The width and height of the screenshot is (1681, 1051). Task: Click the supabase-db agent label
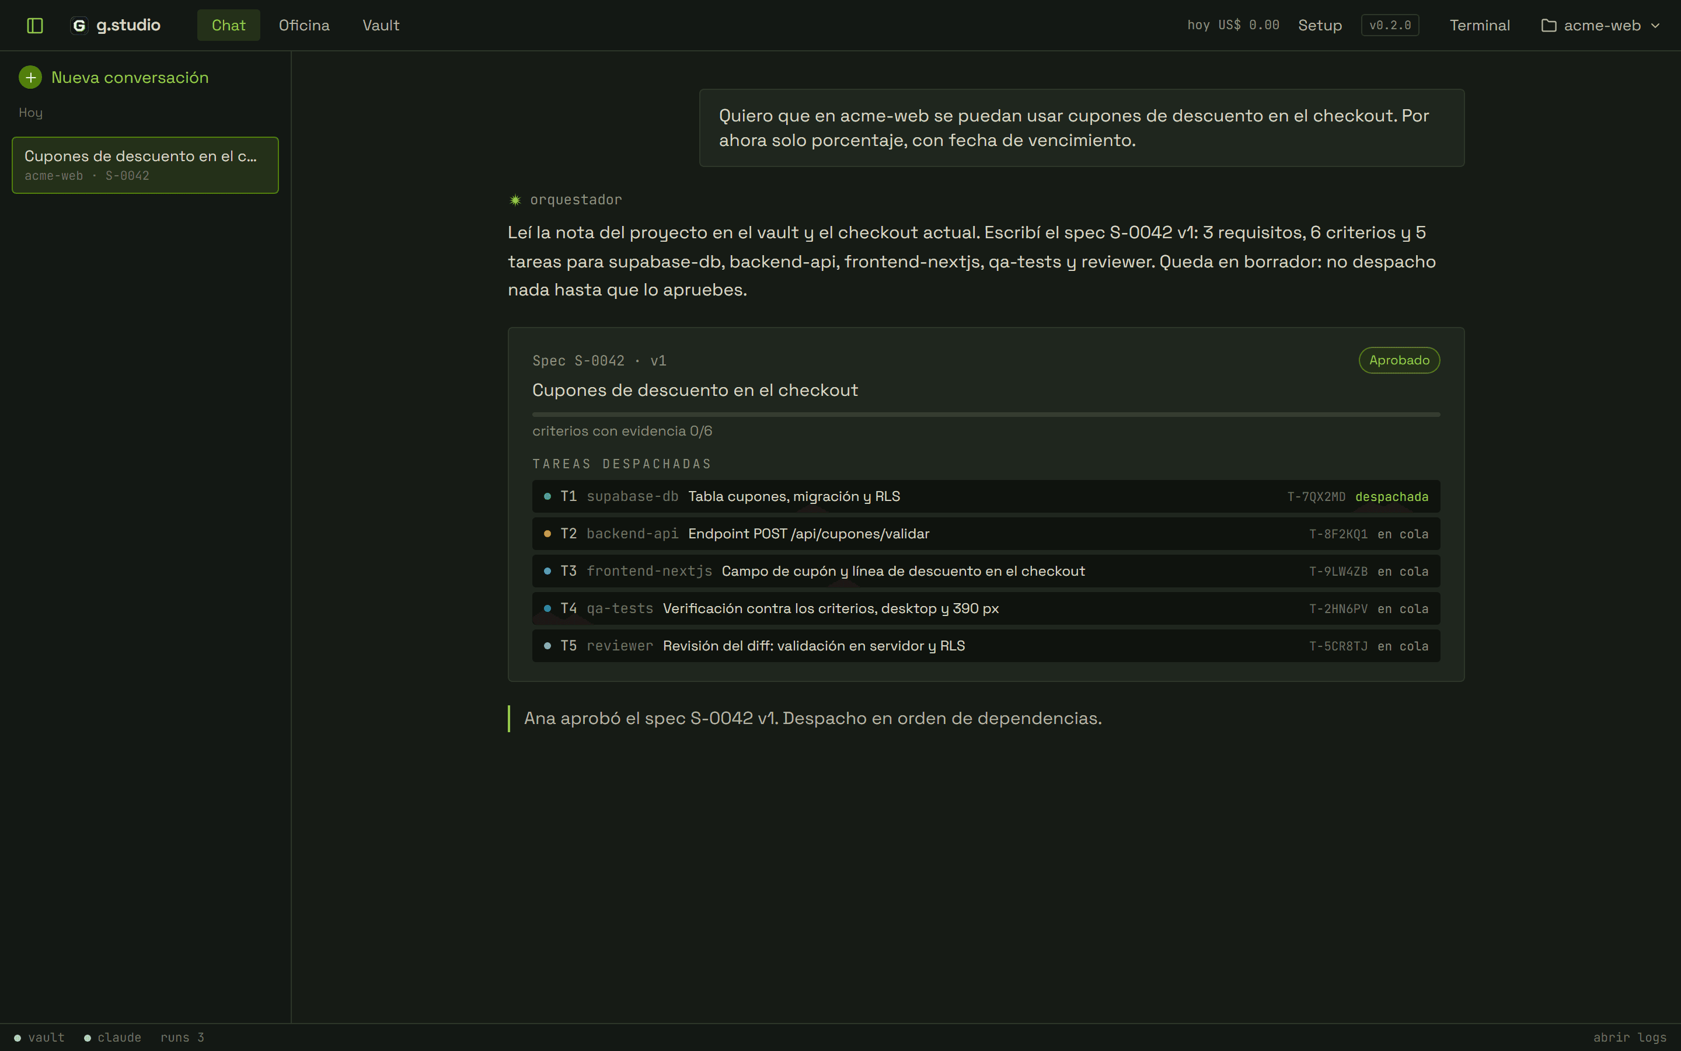click(x=632, y=496)
